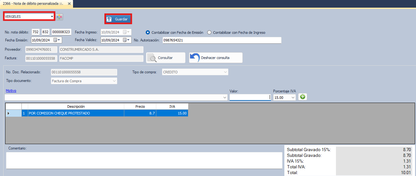Click inside the Comentario text area
The image size is (416, 176).
144,160
